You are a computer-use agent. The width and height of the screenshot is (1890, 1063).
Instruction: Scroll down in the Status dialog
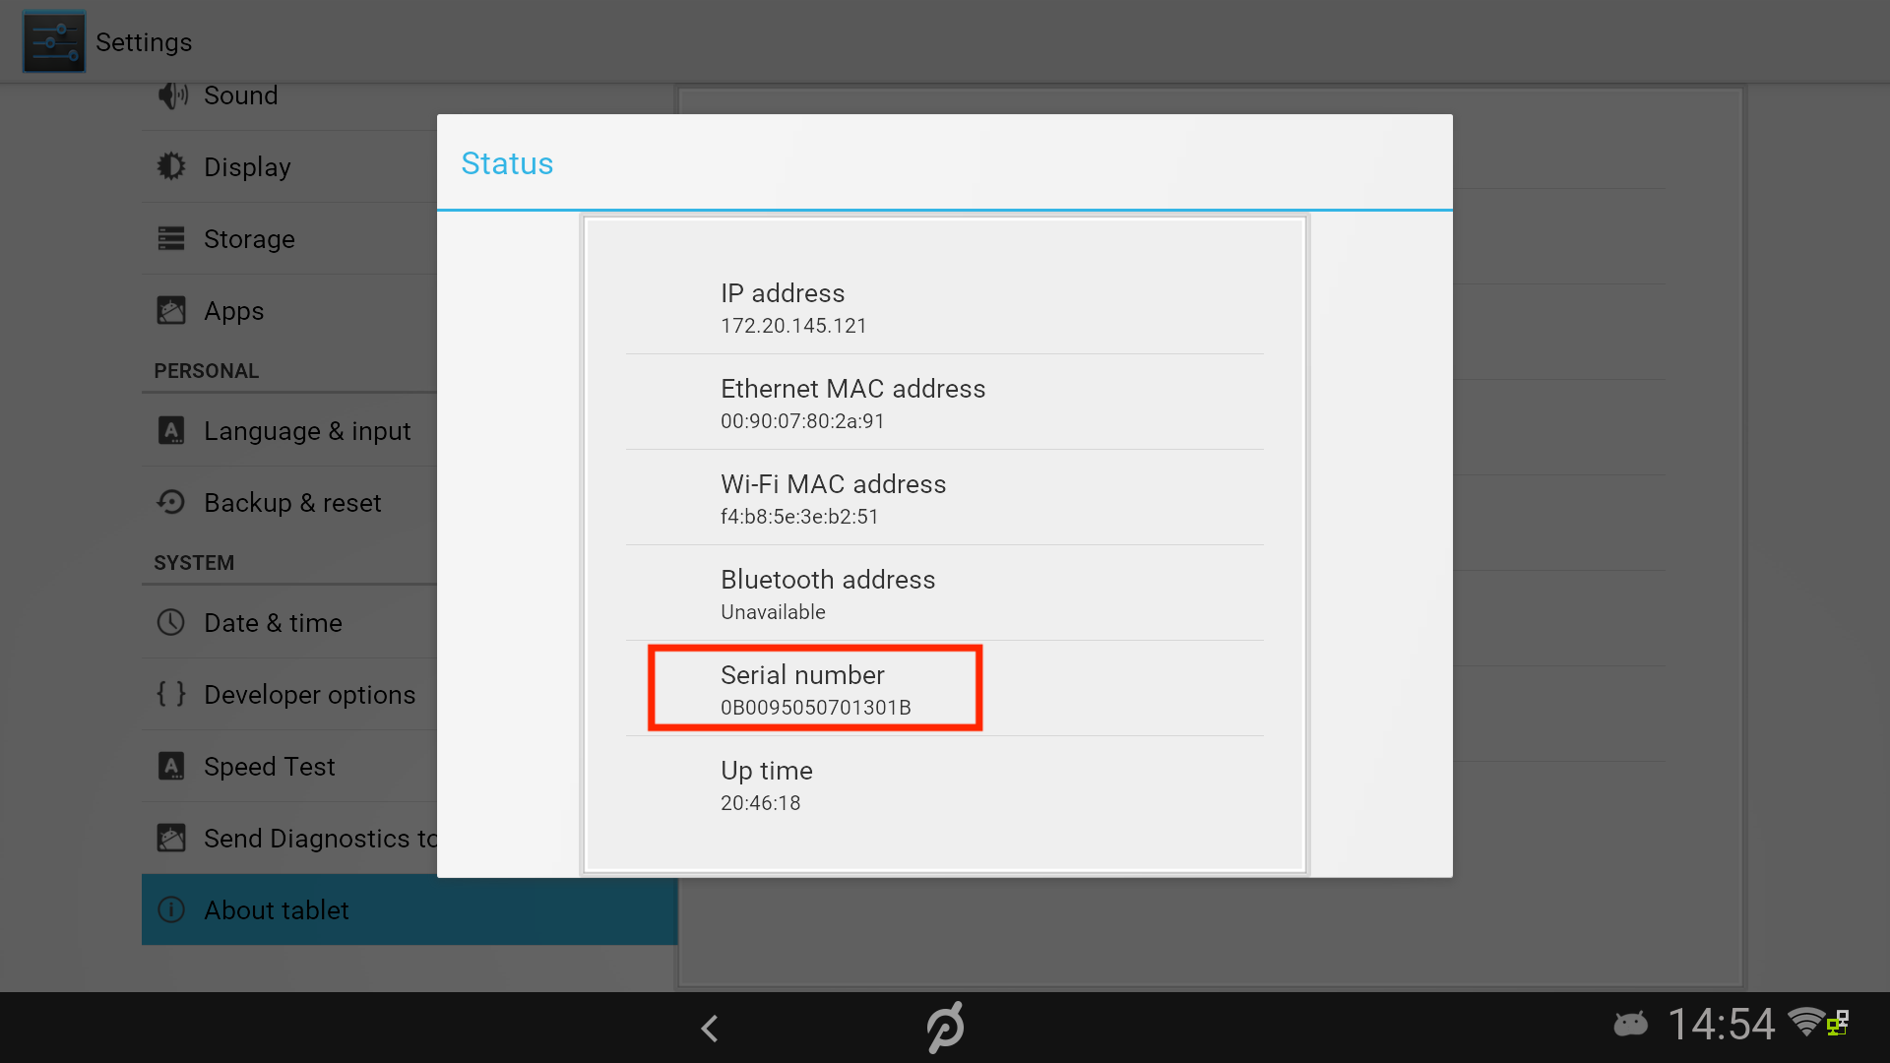pyautogui.click(x=945, y=545)
